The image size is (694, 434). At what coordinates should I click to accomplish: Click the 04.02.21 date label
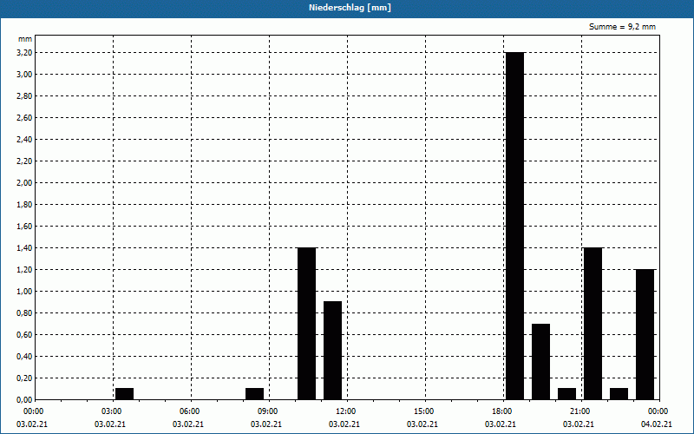point(657,424)
